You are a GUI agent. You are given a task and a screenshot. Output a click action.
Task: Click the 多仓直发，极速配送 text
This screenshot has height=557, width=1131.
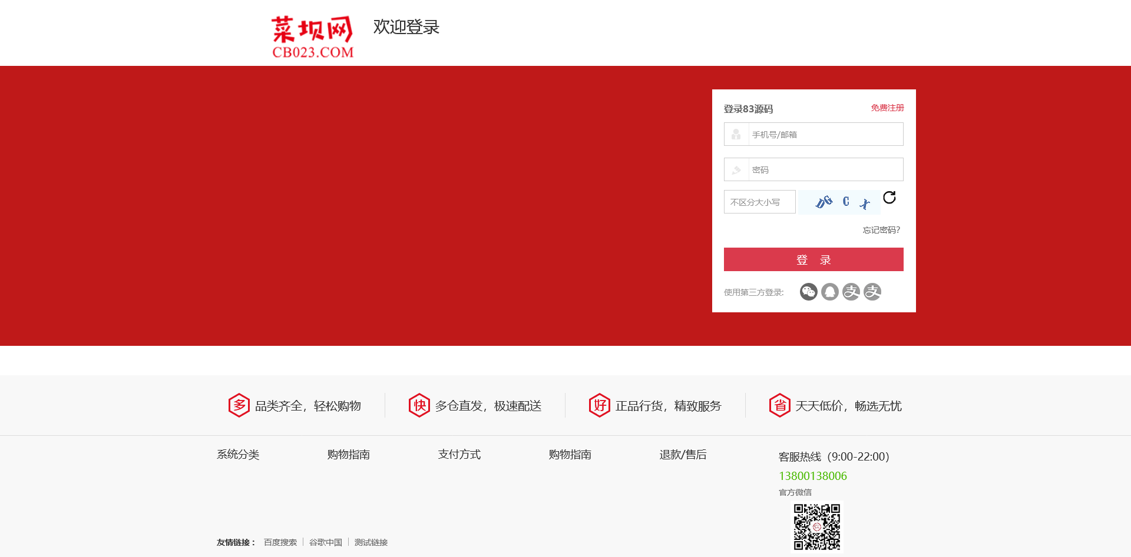point(488,406)
